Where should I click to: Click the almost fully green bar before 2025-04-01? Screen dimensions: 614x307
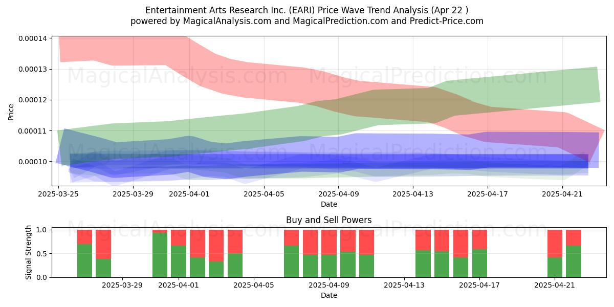pyautogui.click(x=160, y=255)
